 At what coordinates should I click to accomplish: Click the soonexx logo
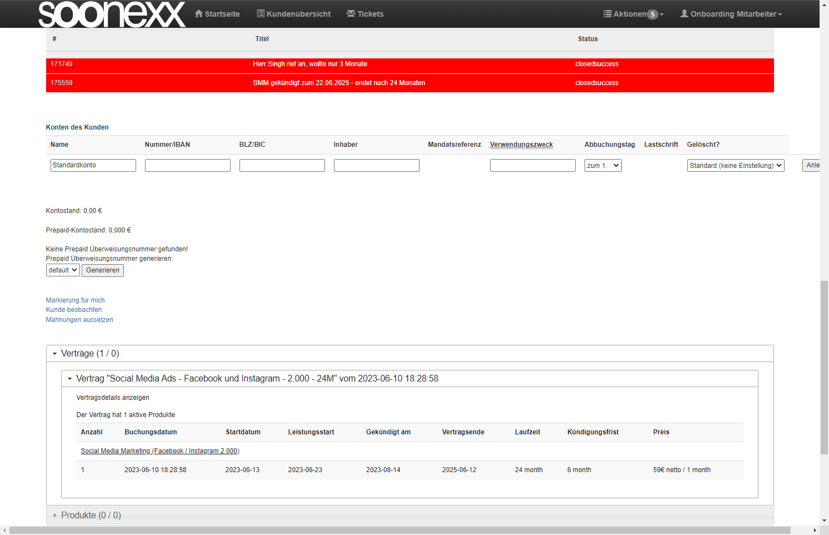(x=112, y=14)
